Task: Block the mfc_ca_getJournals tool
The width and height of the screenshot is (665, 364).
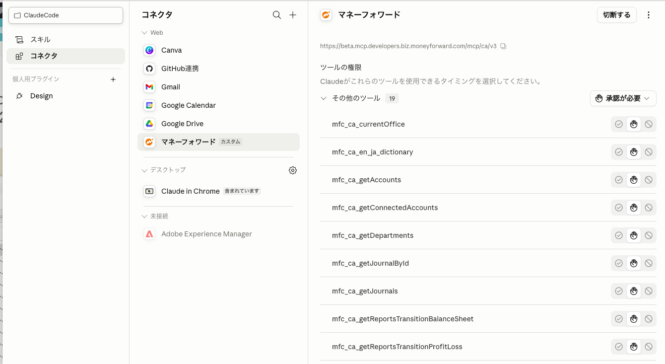Action: tap(649, 291)
